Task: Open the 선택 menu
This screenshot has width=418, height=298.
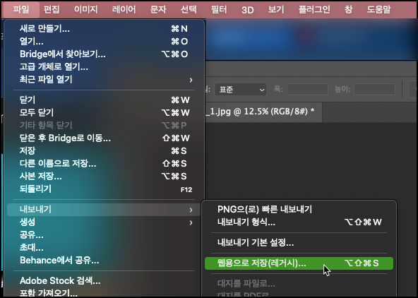Action: 189,10
